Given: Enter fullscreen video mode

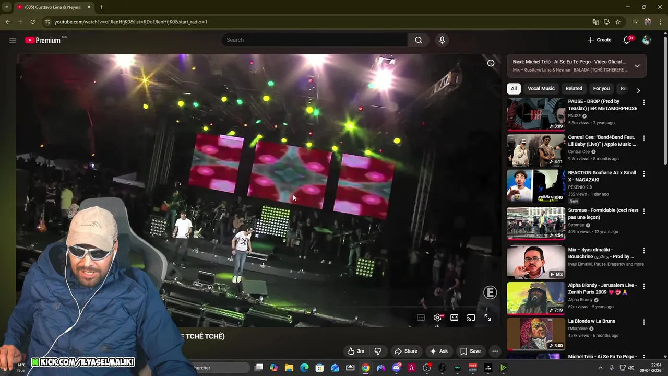Looking at the screenshot, I should click(x=488, y=318).
